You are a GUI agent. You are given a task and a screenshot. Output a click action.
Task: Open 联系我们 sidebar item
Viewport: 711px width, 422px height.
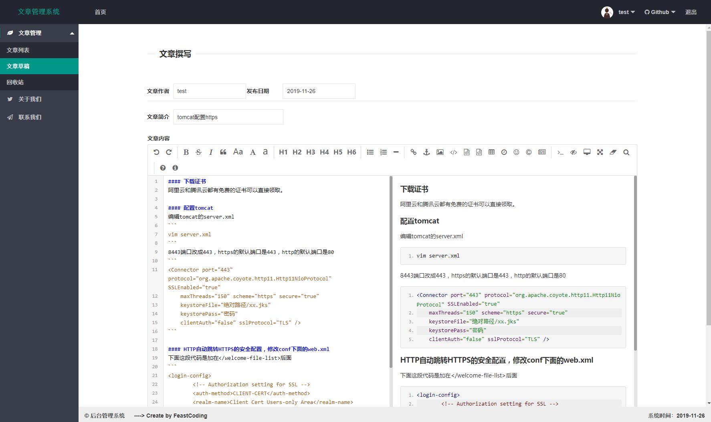point(39,117)
